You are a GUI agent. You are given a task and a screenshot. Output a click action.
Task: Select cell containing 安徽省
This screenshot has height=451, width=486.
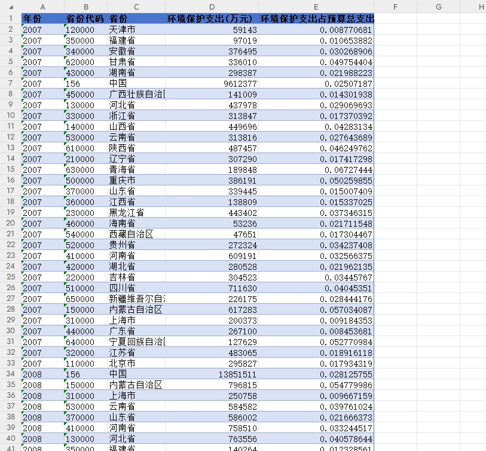(136, 51)
